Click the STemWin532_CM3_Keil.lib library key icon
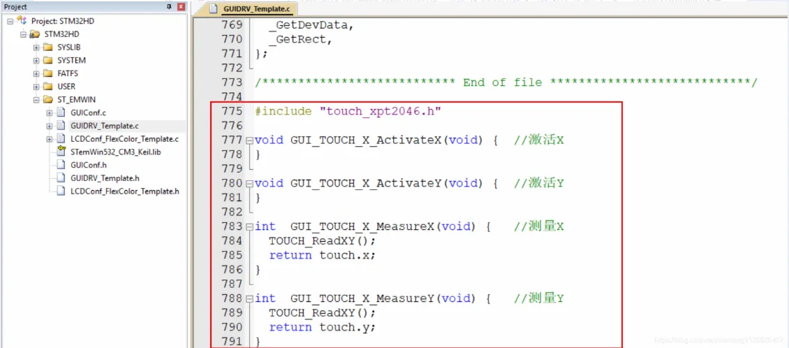Screen dimensions: 789x348 [x=61, y=151]
